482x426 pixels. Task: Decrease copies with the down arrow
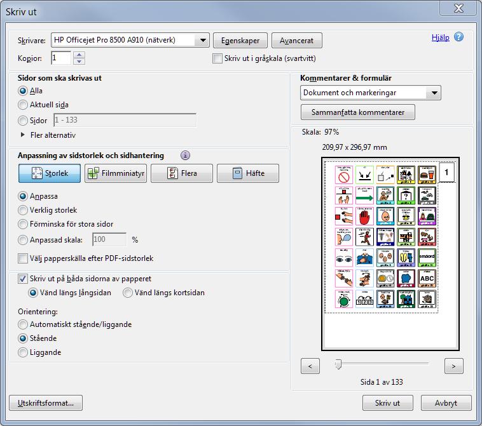[x=79, y=62]
